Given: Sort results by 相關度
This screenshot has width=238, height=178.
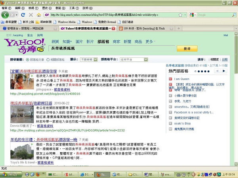Looking at the screenshot, I should click(x=215, y=60).
